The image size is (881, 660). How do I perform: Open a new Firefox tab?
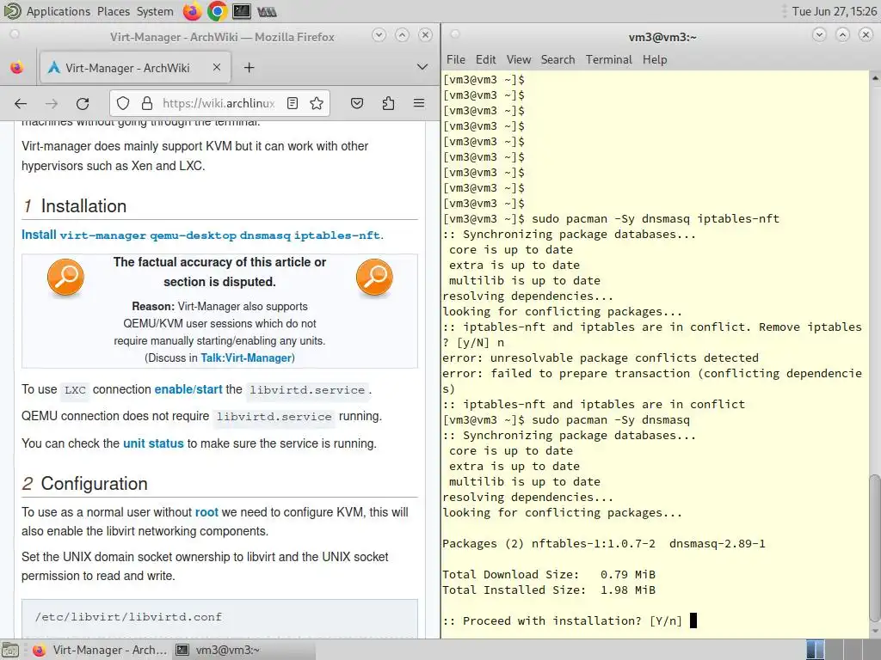[x=249, y=68]
